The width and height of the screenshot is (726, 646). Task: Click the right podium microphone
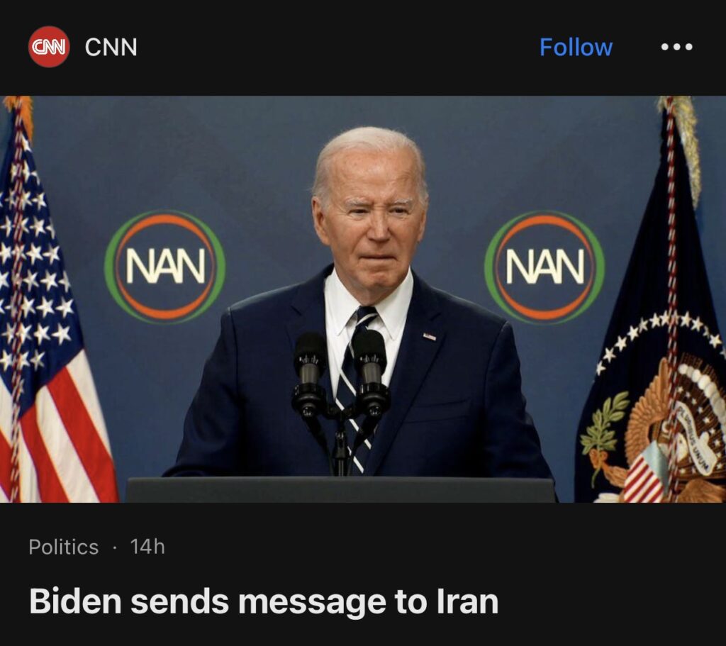coord(370,375)
